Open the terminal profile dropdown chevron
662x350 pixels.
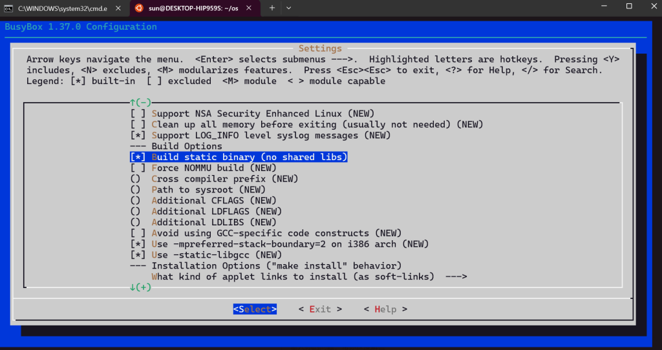288,7
